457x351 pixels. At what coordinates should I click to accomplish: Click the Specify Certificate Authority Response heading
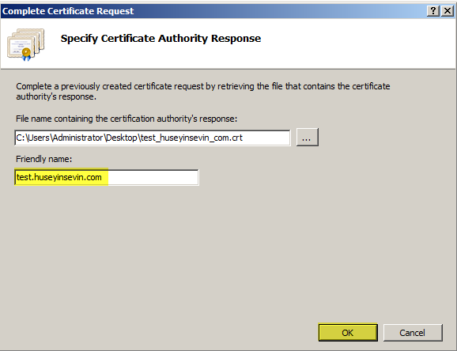pyautogui.click(x=161, y=39)
